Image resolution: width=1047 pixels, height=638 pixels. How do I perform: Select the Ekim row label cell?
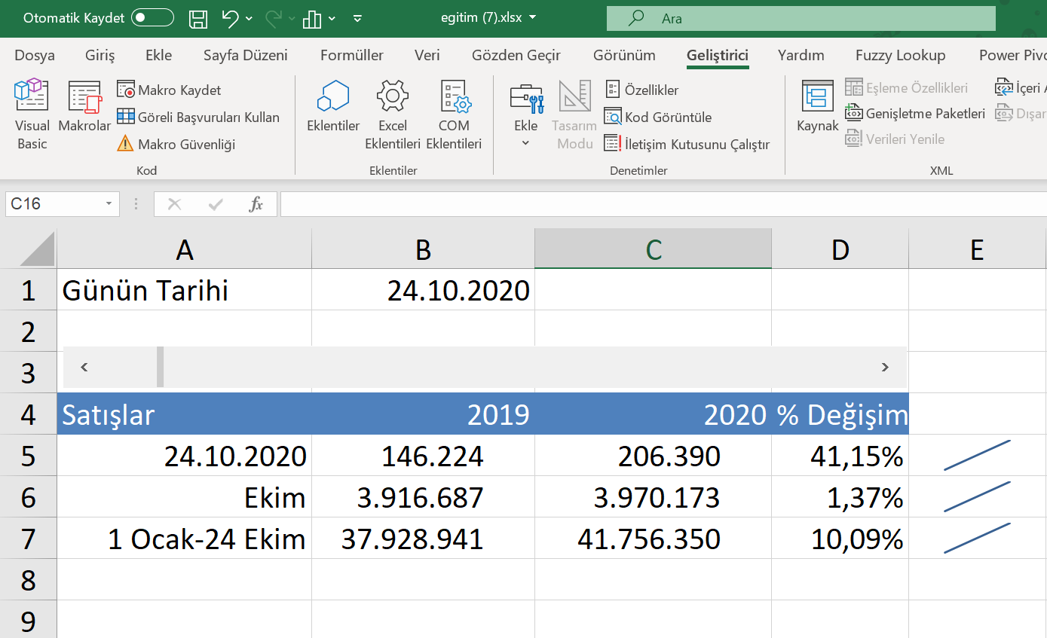pos(185,497)
